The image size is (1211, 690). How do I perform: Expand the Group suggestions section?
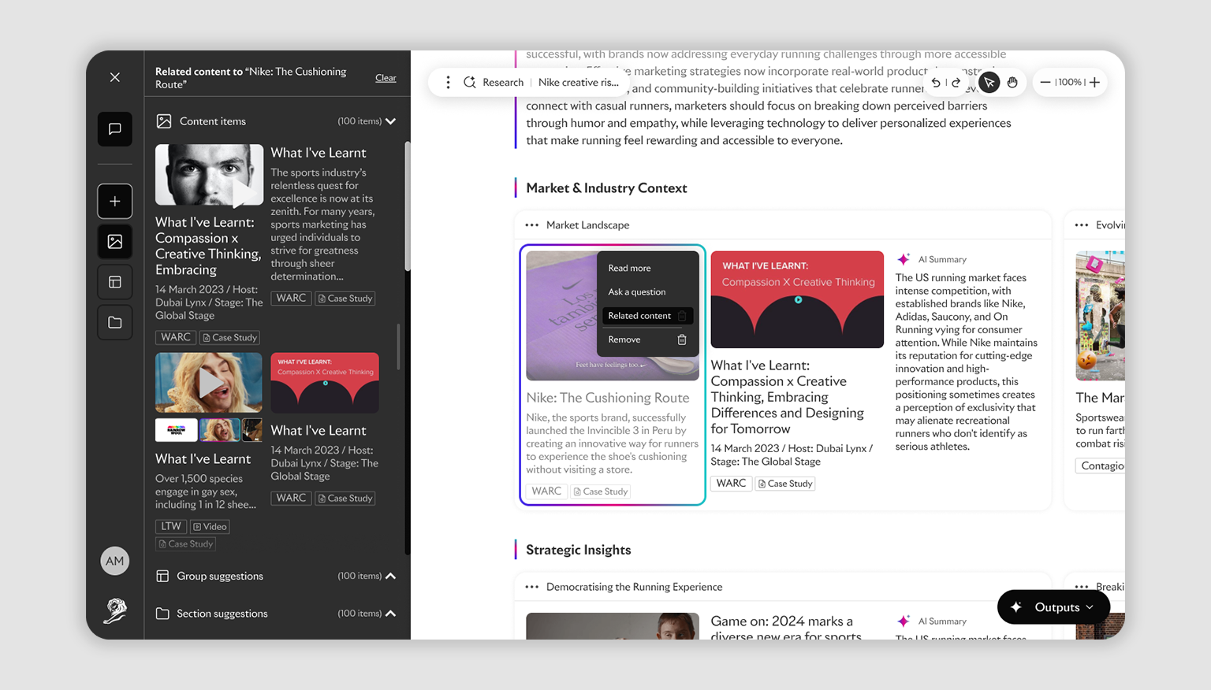coord(390,576)
